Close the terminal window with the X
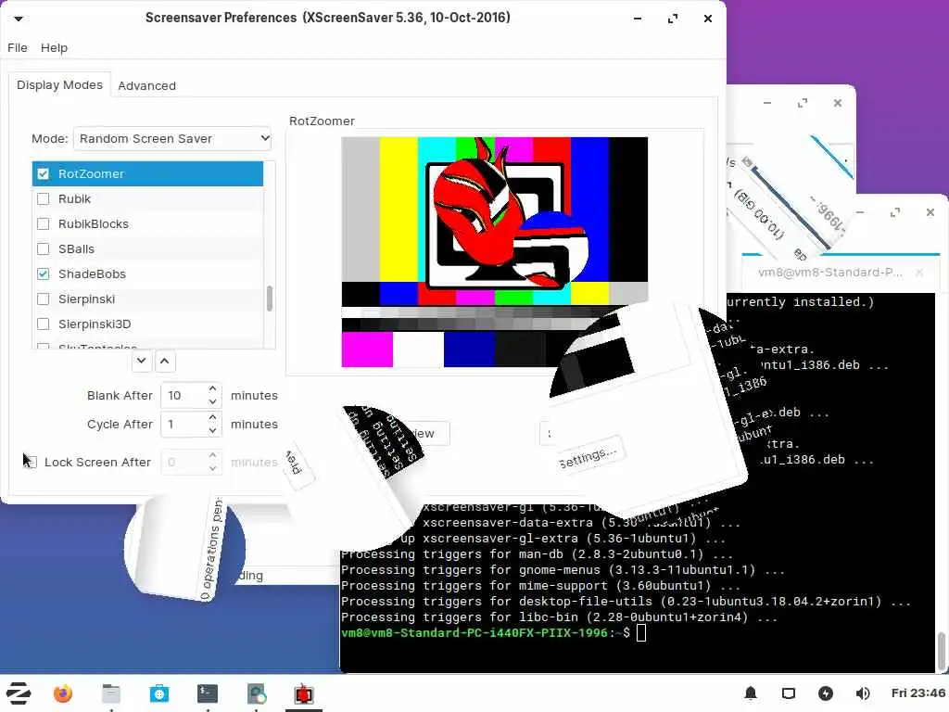This screenshot has height=712, width=949. 930,212
